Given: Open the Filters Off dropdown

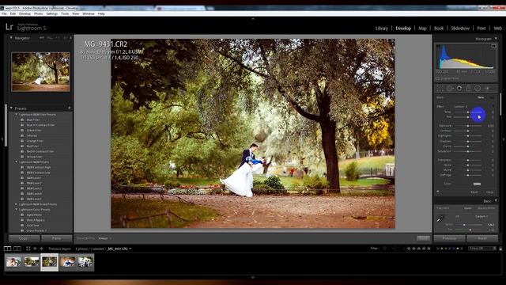Looking at the screenshot, I should [482, 249].
